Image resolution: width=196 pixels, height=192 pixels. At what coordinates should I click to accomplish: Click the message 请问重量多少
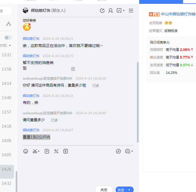click(34, 120)
